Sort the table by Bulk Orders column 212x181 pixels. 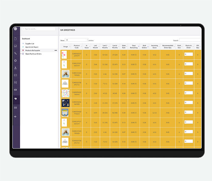click(144, 46)
